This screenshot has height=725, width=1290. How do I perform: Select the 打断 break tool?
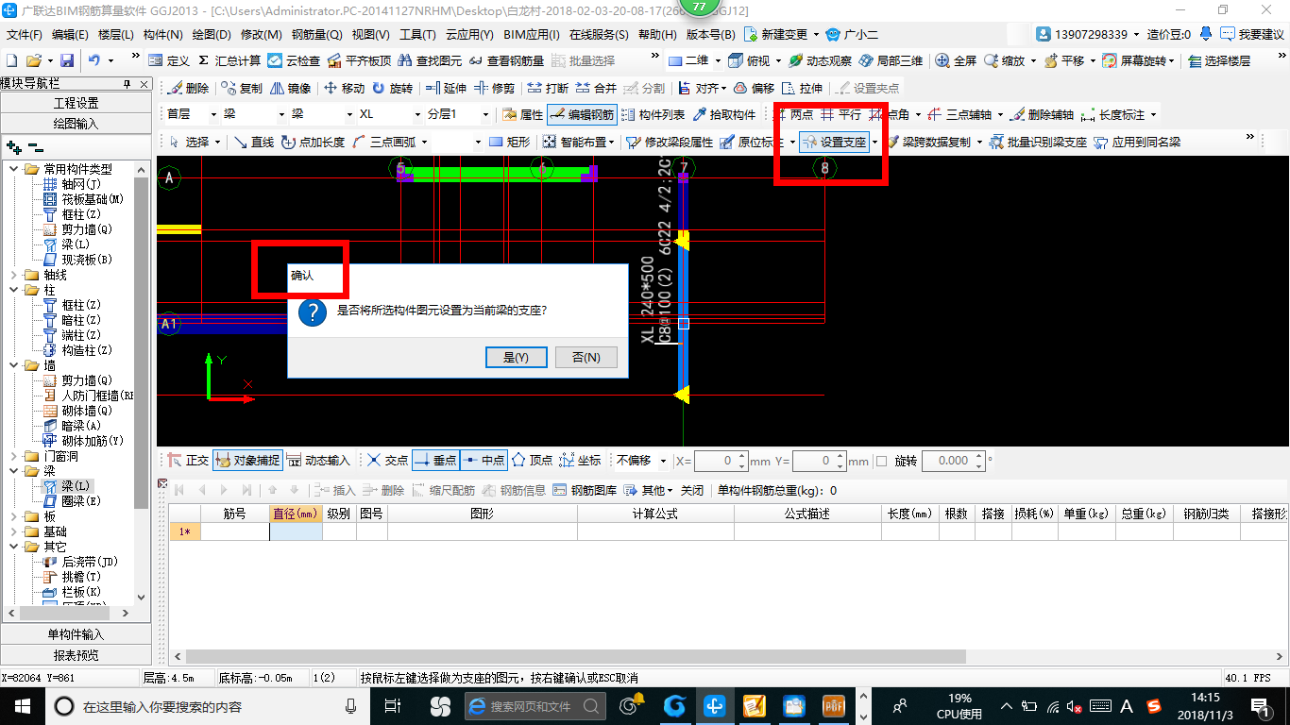(548, 89)
